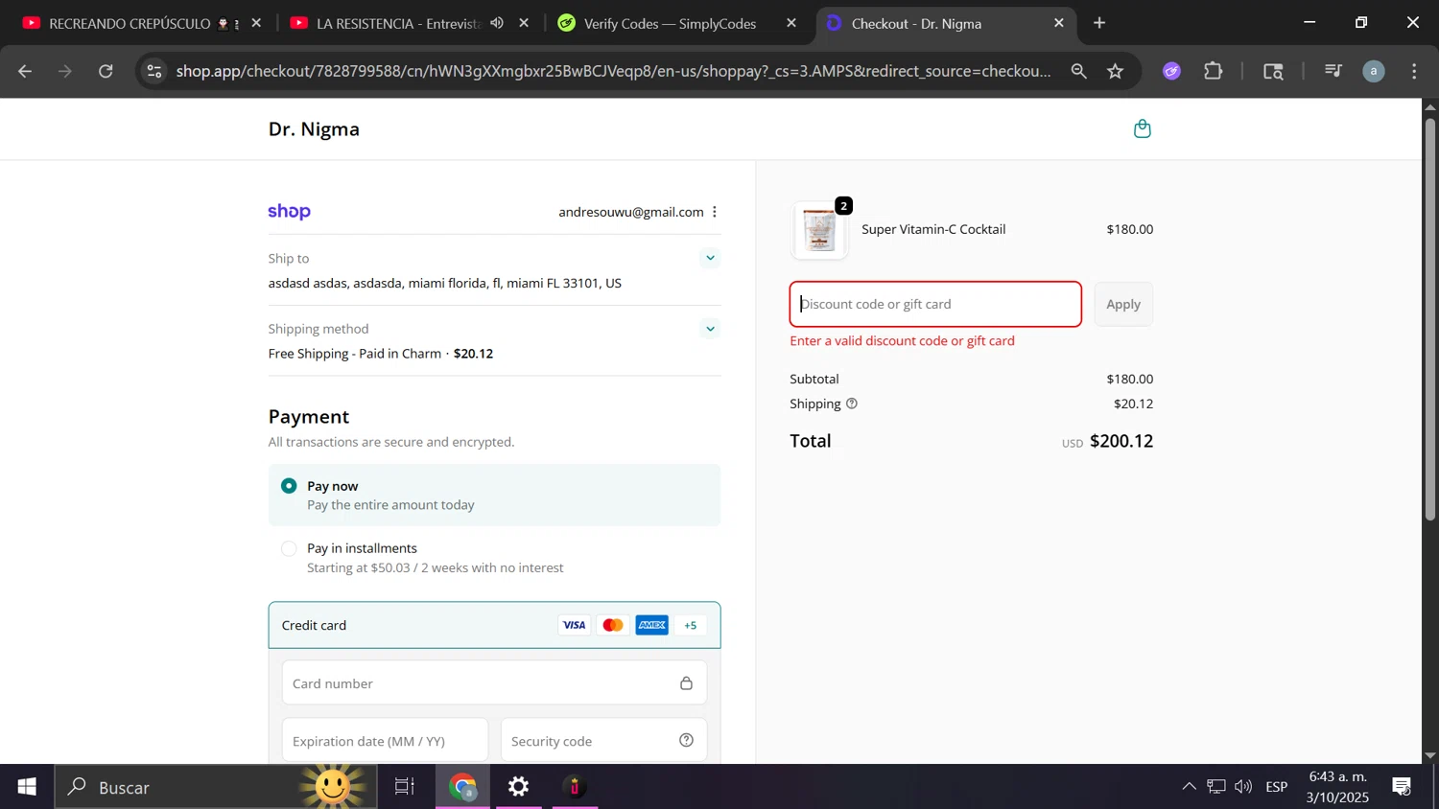Focus the Discount code or gift card field
Viewport: 1439px width, 809px height.
tap(935, 304)
